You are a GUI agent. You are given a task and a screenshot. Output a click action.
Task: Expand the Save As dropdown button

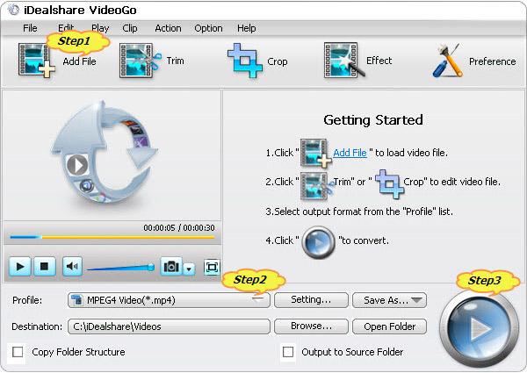pos(389,300)
